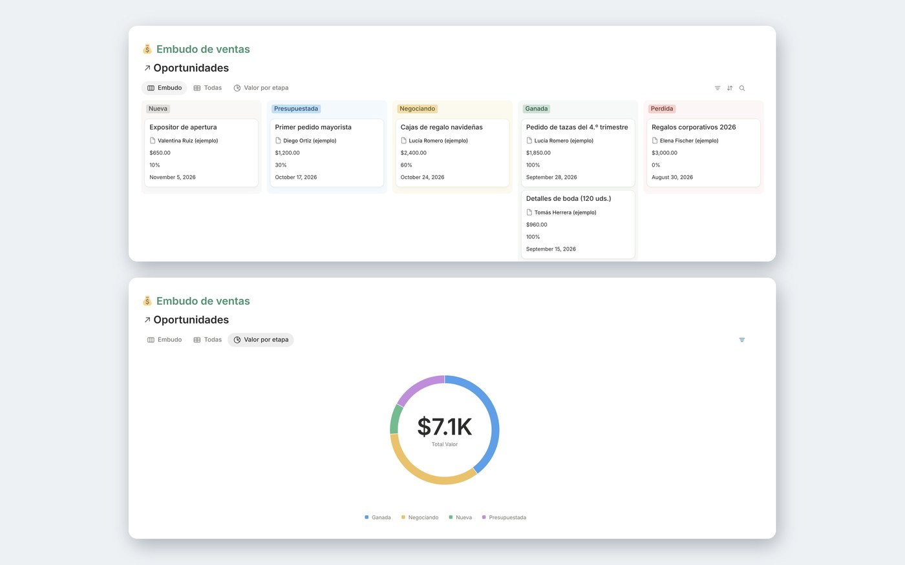905x565 pixels.
Task: Open the search magnifier in the board view
Action: [742, 88]
